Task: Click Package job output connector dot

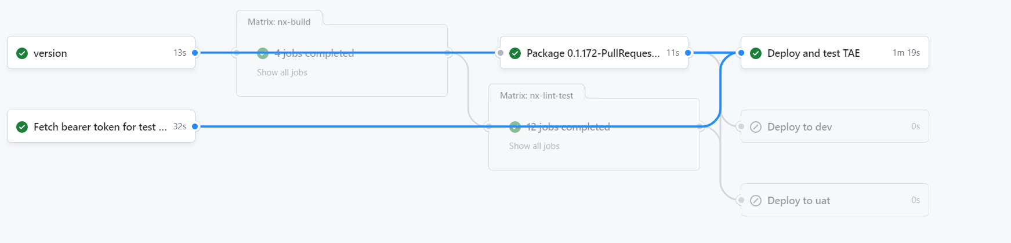Action: point(688,53)
